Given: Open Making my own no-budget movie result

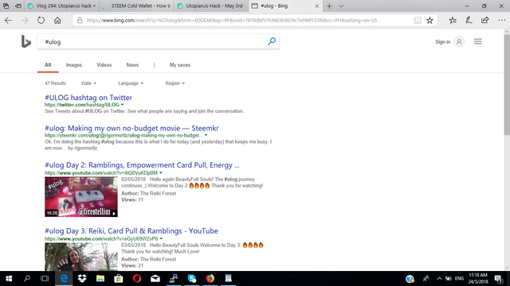Looking at the screenshot, I should [x=131, y=128].
